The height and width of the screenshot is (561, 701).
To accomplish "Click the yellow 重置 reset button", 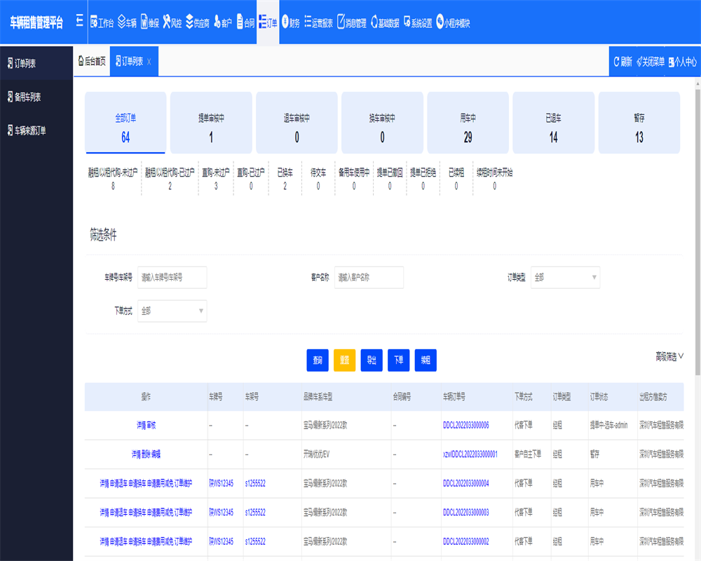I will (345, 360).
